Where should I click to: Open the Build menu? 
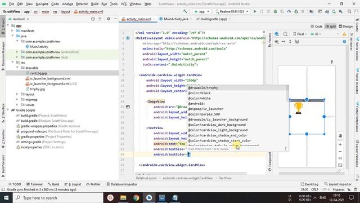[94, 4]
